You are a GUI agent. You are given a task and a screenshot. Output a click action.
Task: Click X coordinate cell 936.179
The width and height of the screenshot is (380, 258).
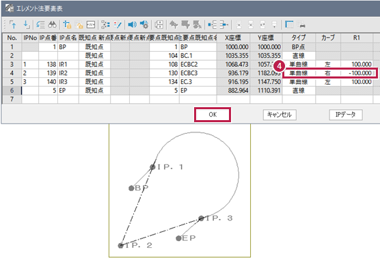point(233,73)
